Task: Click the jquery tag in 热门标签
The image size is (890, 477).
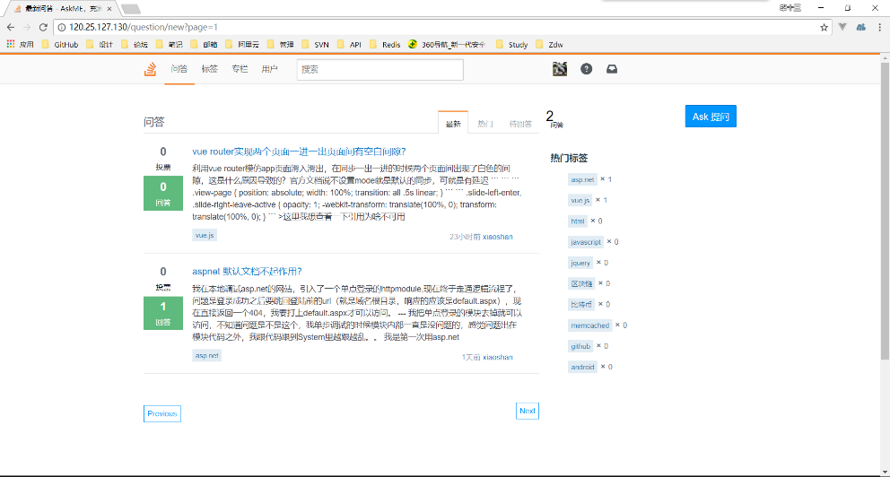Action: (580, 264)
